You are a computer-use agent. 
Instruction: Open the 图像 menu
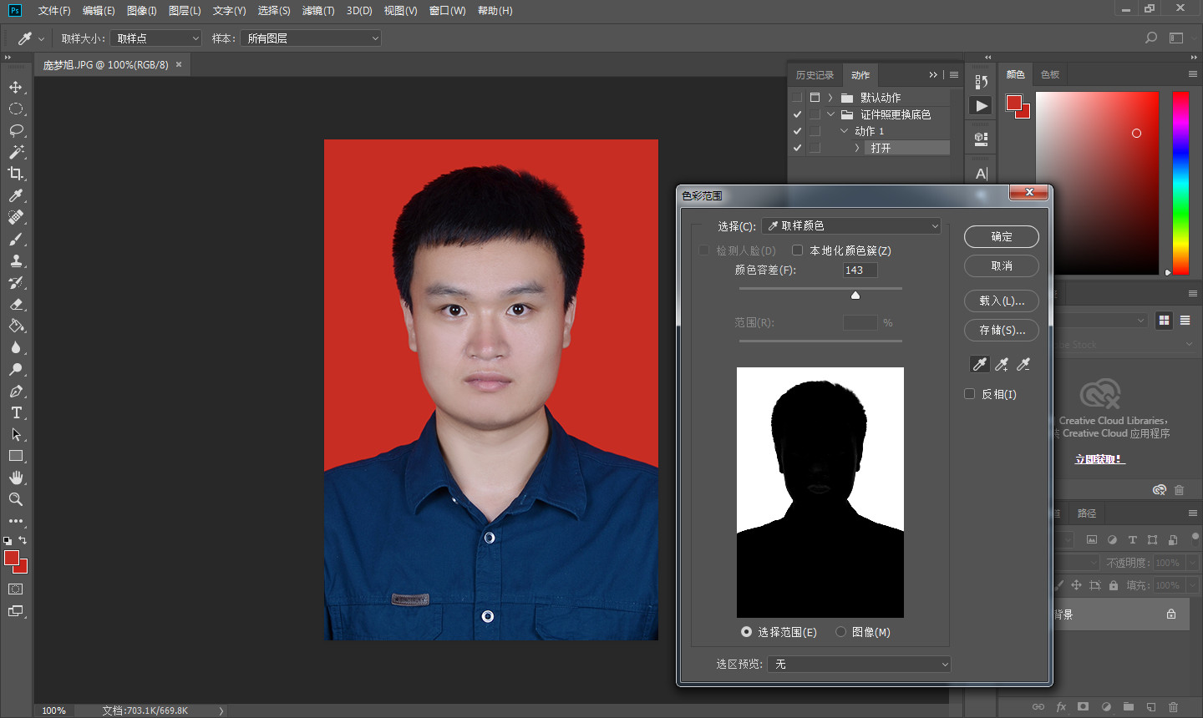click(x=141, y=11)
